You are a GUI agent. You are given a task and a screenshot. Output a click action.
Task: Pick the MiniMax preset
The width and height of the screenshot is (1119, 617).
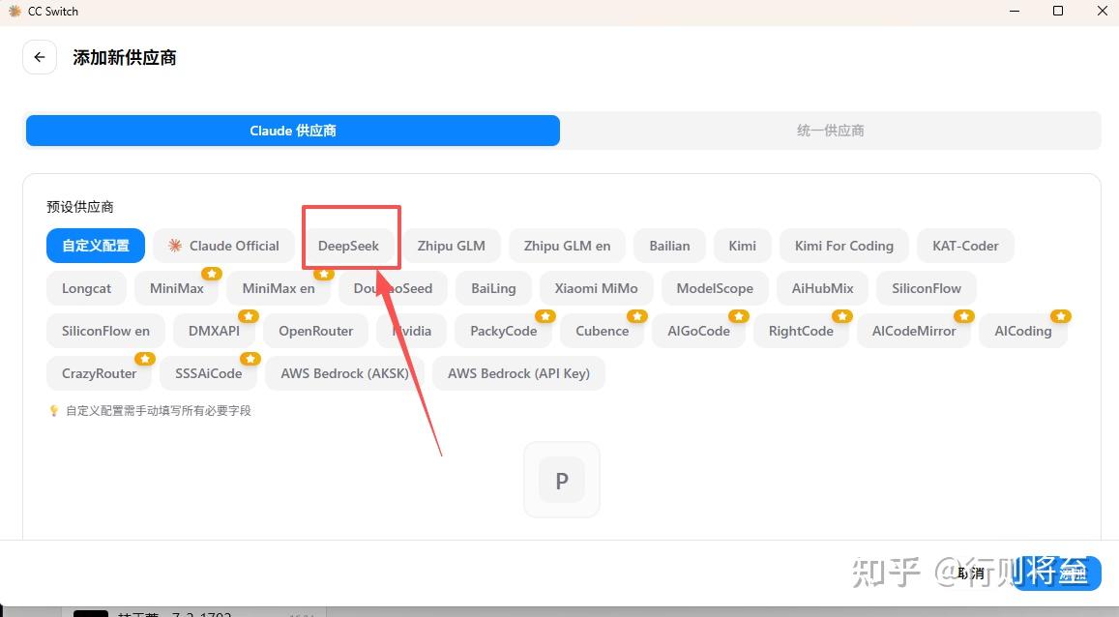point(177,288)
